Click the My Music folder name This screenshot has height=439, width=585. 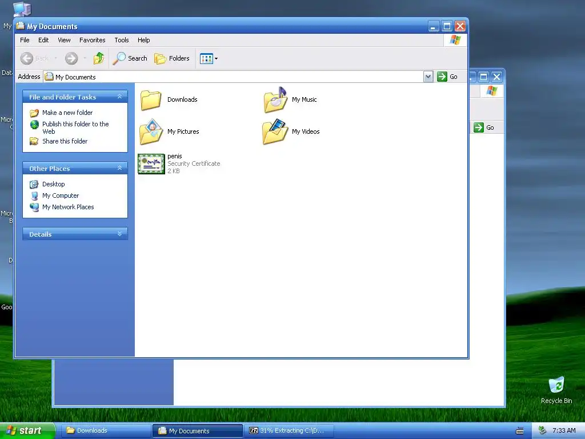pos(304,99)
